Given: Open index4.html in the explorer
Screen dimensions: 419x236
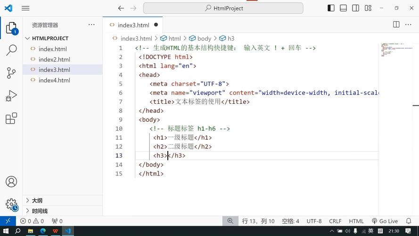Looking at the screenshot, I should (x=54, y=80).
